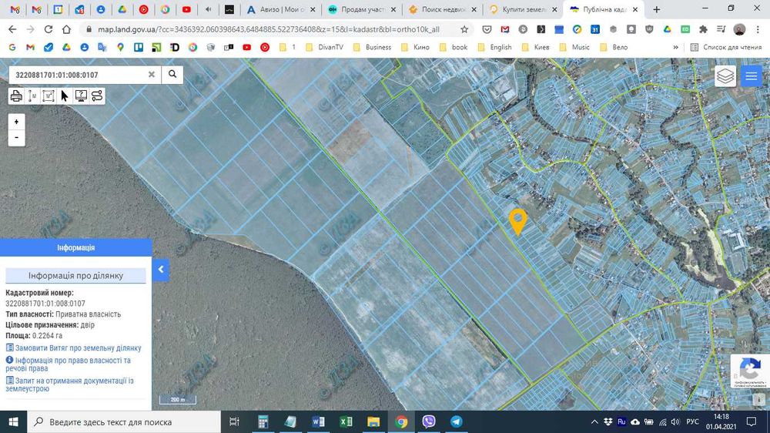
Task: Click the print map icon
Action: click(x=16, y=96)
